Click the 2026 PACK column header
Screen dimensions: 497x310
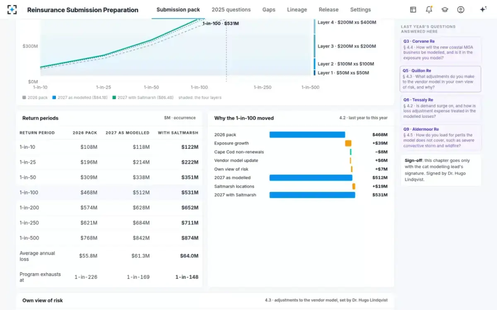(x=85, y=133)
